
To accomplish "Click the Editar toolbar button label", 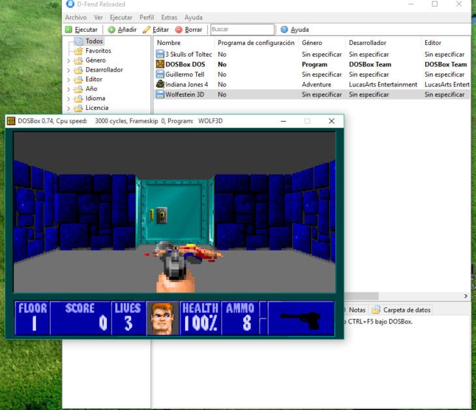I will (160, 30).
